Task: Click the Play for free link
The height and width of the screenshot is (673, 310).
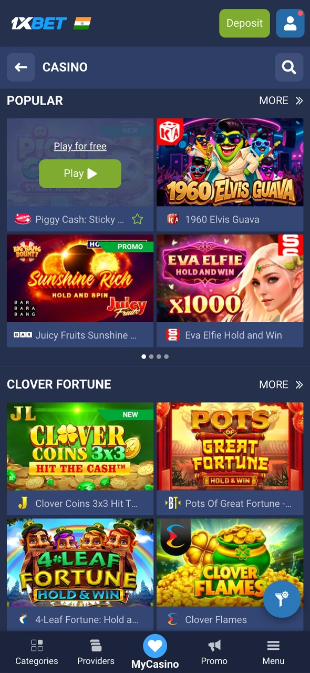Action: pos(80,146)
